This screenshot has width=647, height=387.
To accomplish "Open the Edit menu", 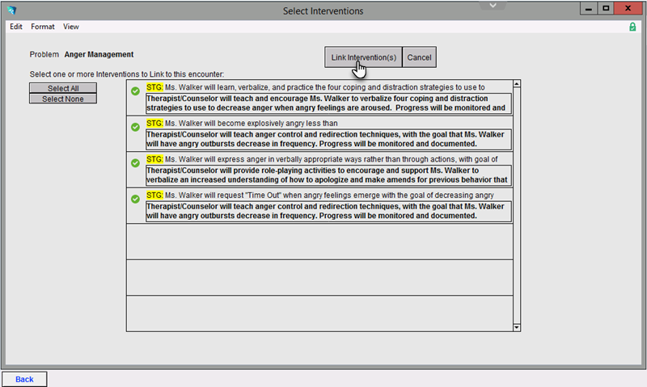I will [16, 27].
